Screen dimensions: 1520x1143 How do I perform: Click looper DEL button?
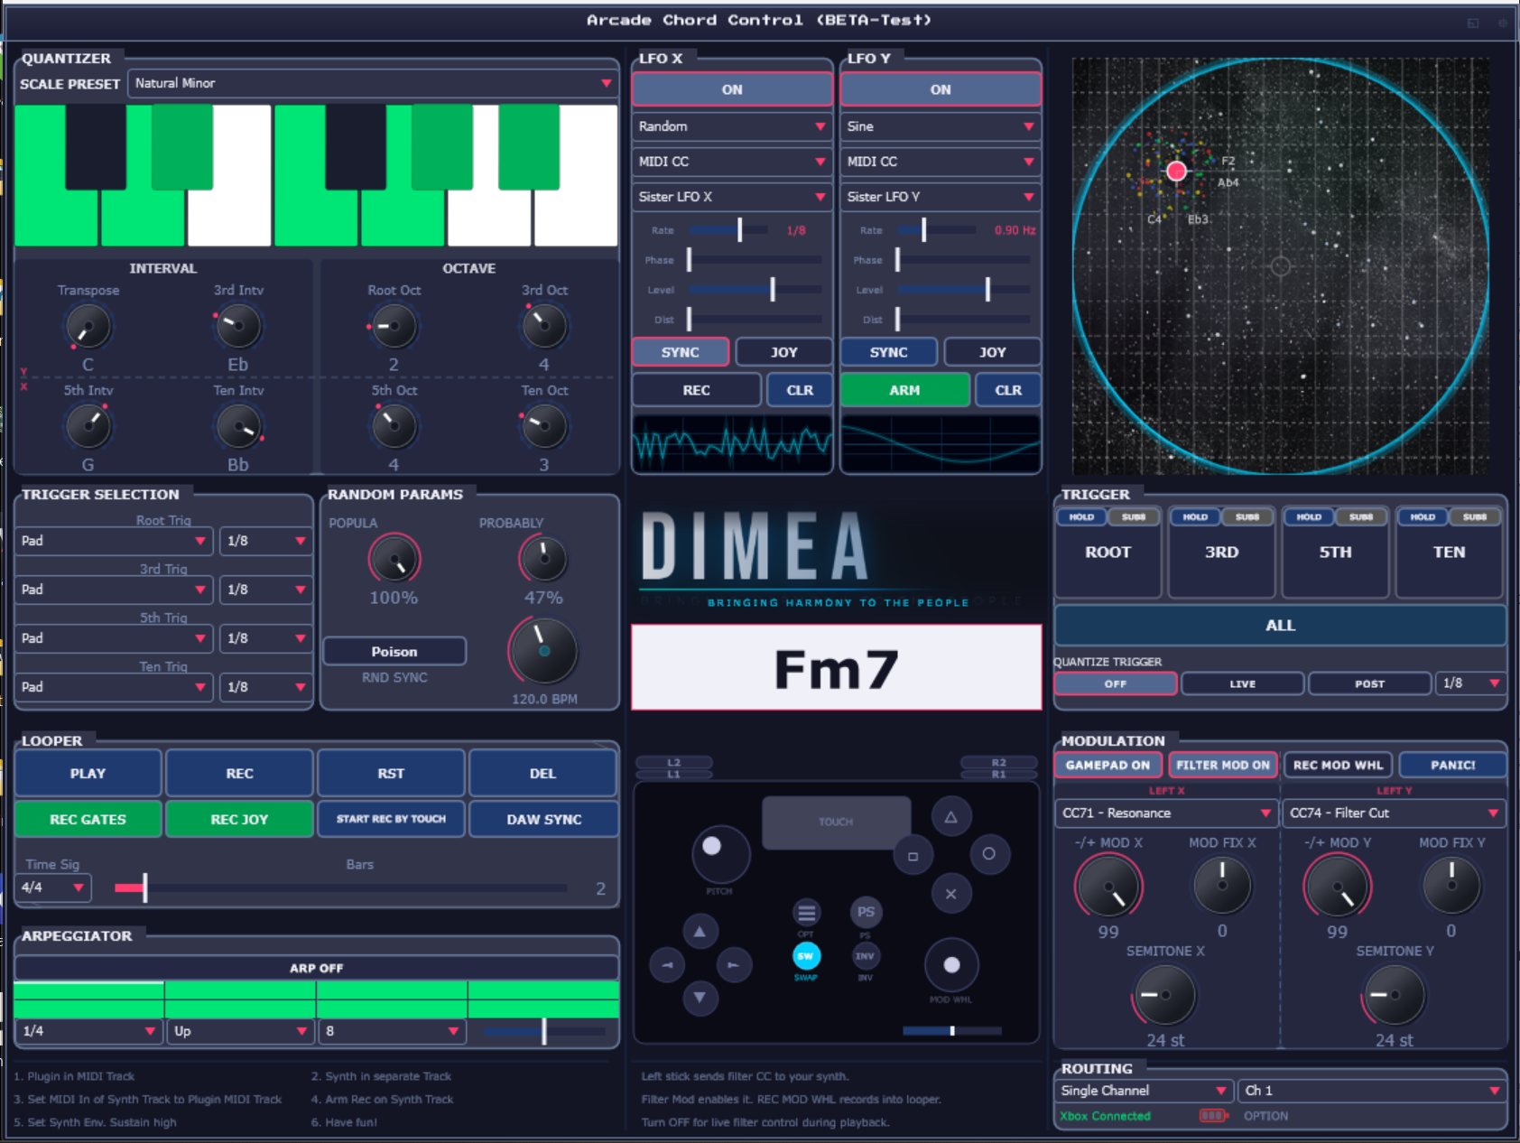coord(543,773)
